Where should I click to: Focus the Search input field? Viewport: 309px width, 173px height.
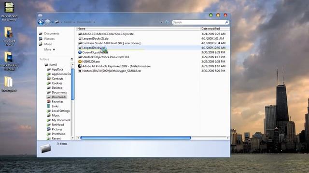[x=198, y=23]
